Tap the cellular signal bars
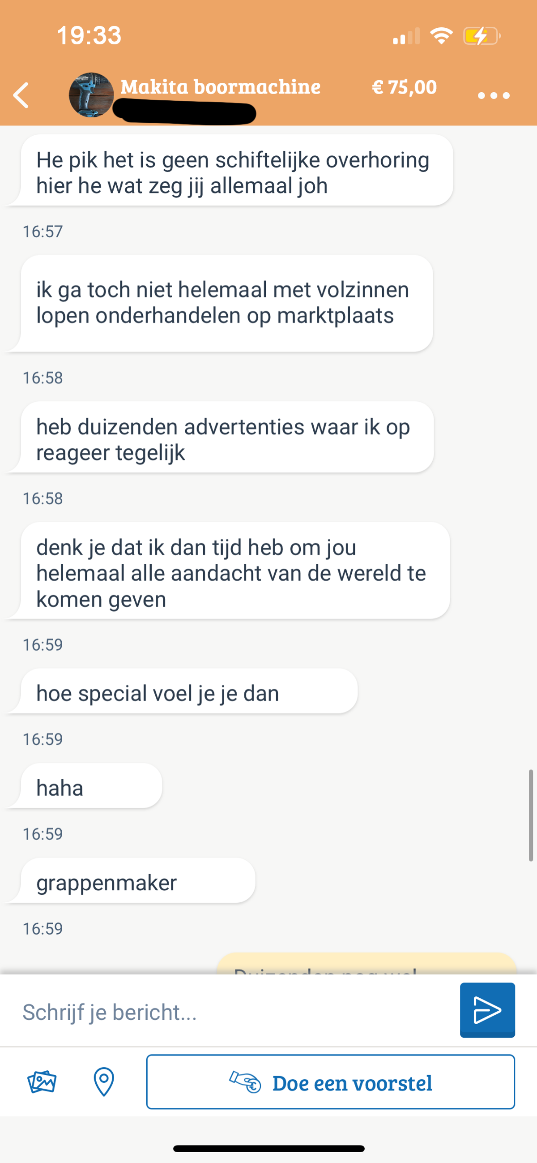 406,36
